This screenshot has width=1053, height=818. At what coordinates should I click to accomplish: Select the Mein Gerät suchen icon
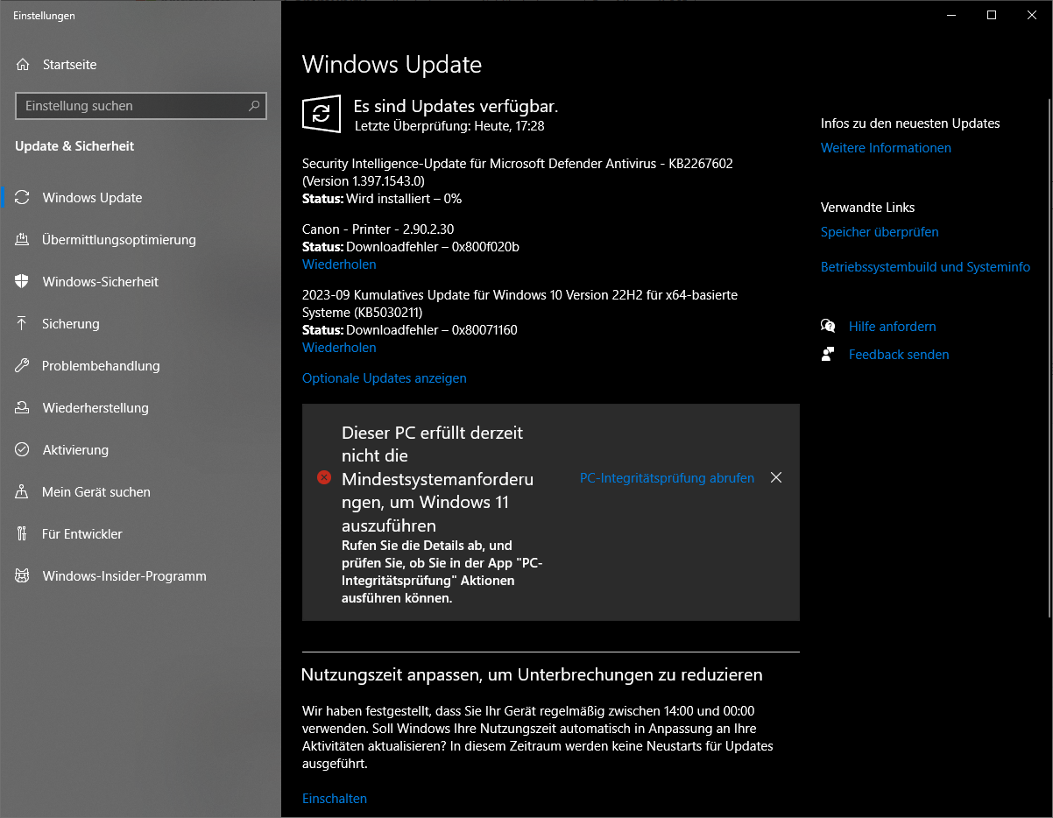click(x=24, y=491)
